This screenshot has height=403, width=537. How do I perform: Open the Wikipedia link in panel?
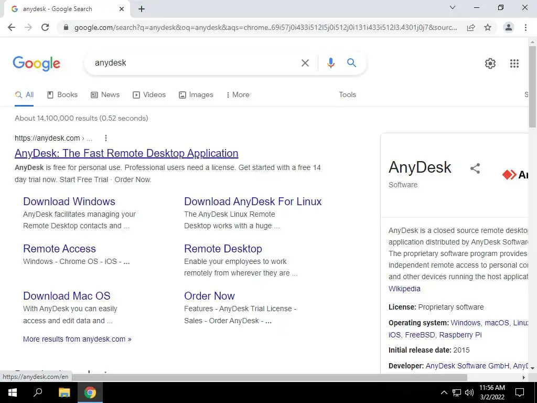pos(404,289)
